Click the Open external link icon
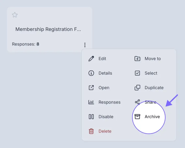185x148 pixels. pyautogui.click(x=91, y=88)
